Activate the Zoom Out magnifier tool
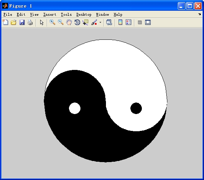 pyautogui.click(x=61, y=22)
